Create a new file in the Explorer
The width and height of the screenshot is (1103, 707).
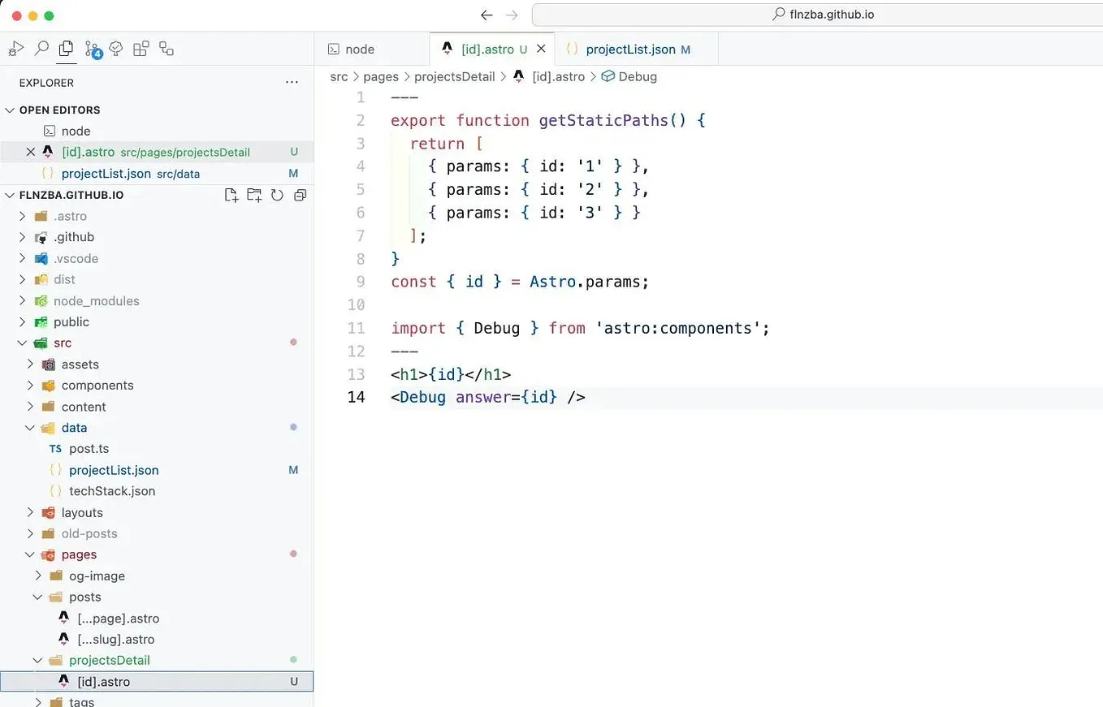pos(231,195)
